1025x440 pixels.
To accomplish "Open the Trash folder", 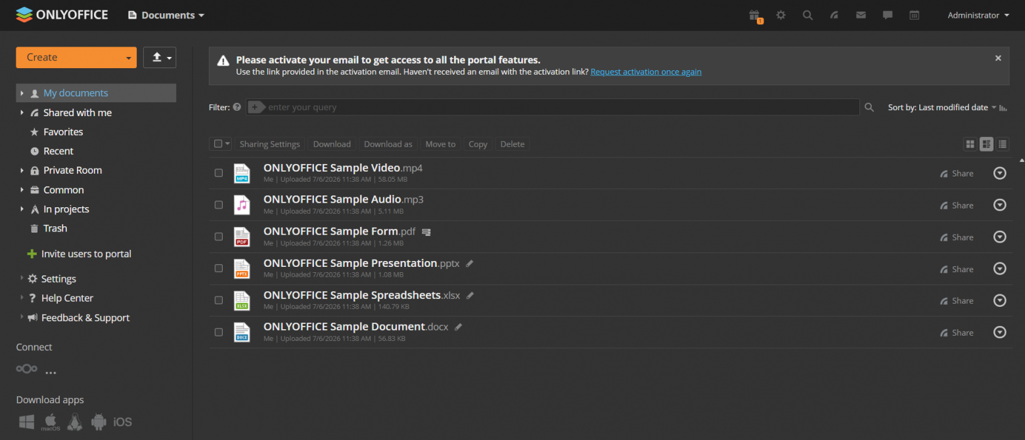I will [x=55, y=228].
